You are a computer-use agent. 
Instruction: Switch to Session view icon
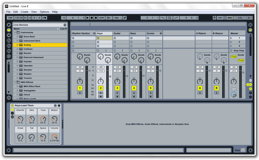point(250,30)
